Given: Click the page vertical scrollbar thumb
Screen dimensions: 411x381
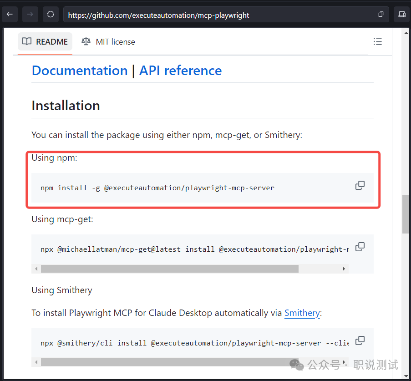Looking at the screenshot, I should pyautogui.click(x=406, y=214).
